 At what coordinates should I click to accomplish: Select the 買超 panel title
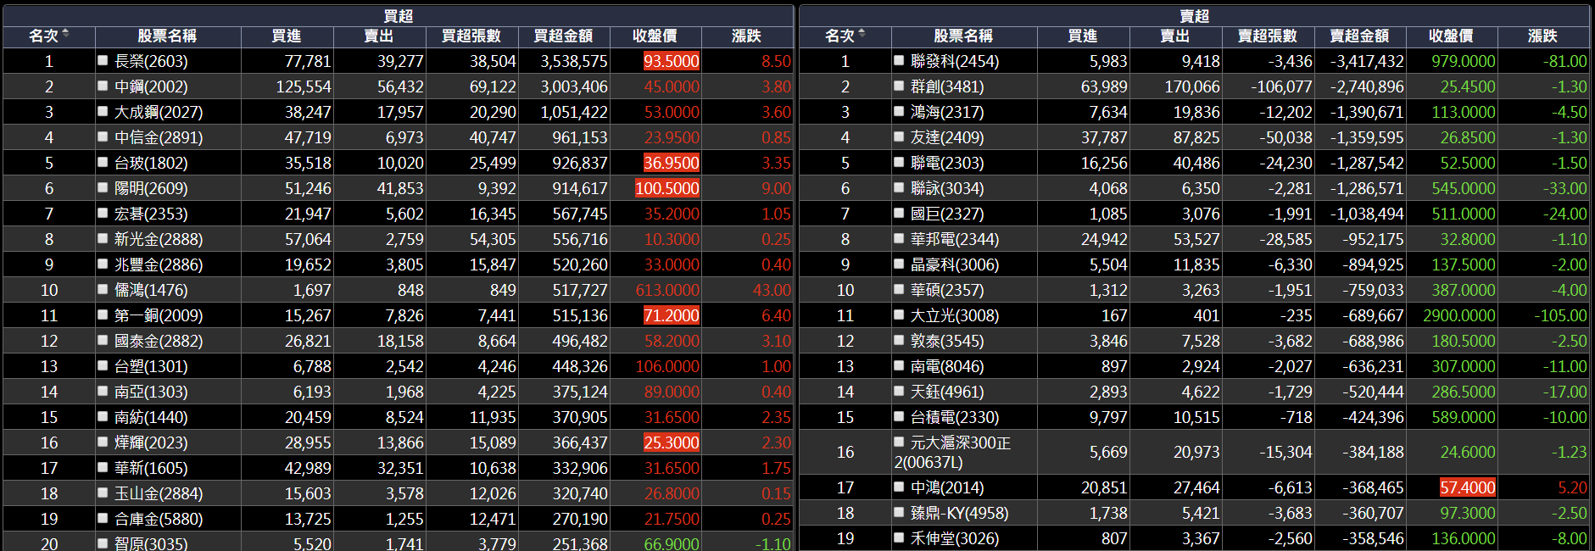398,16
